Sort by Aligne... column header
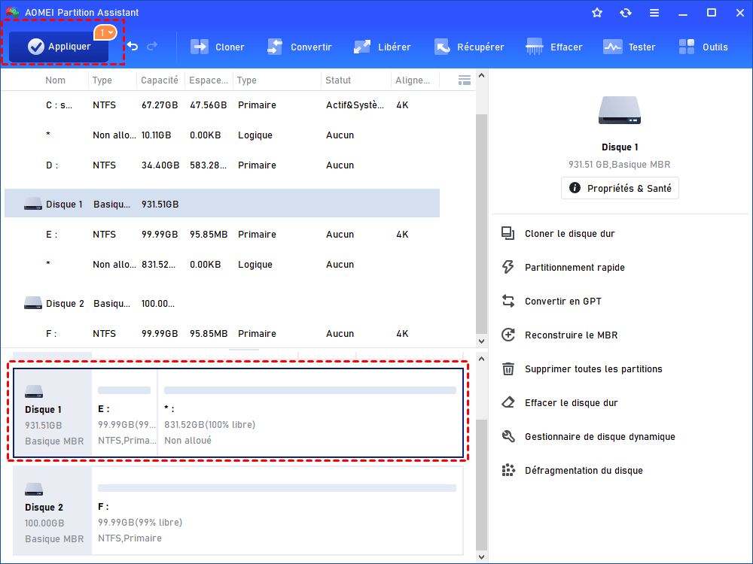The height and width of the screenshot is (564, 753). click(x=413, y=80)
